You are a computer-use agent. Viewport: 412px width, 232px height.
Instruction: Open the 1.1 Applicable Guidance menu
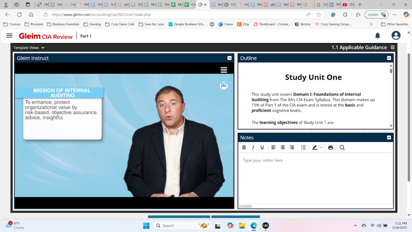click(x=393, y=47)
